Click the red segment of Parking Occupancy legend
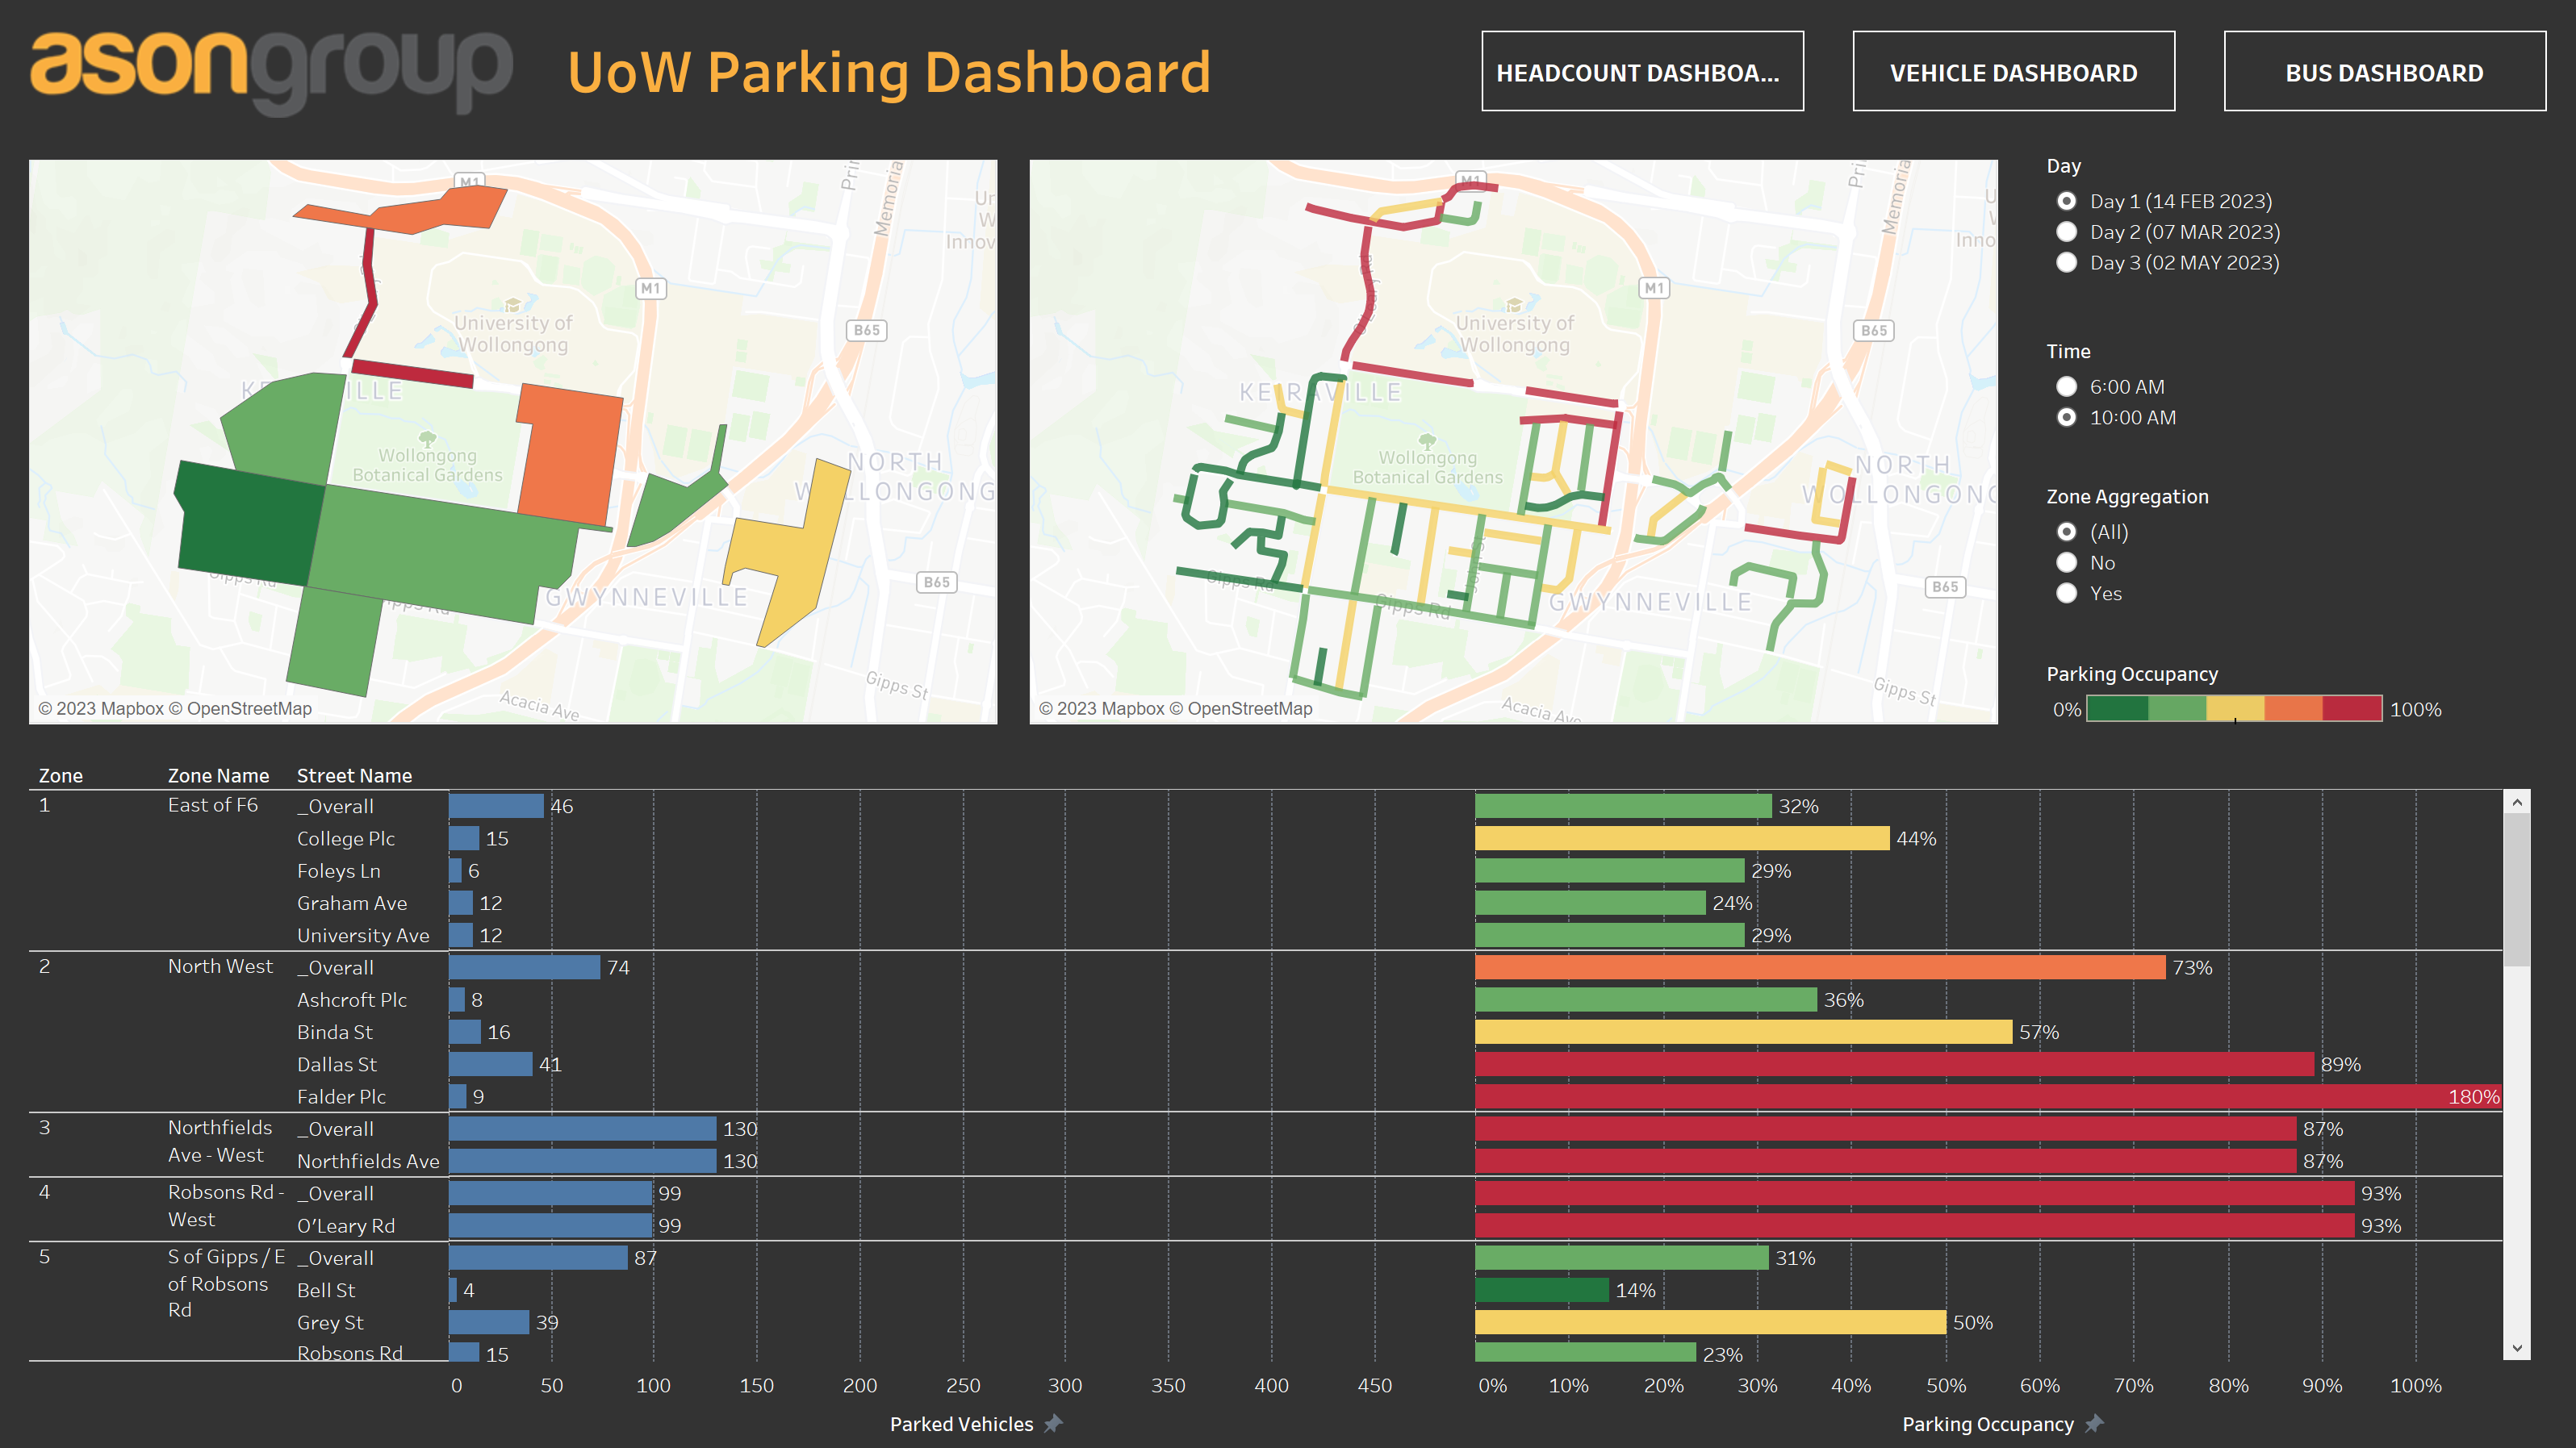This screenshot has width=2576, height=1448. [2352, 708]
